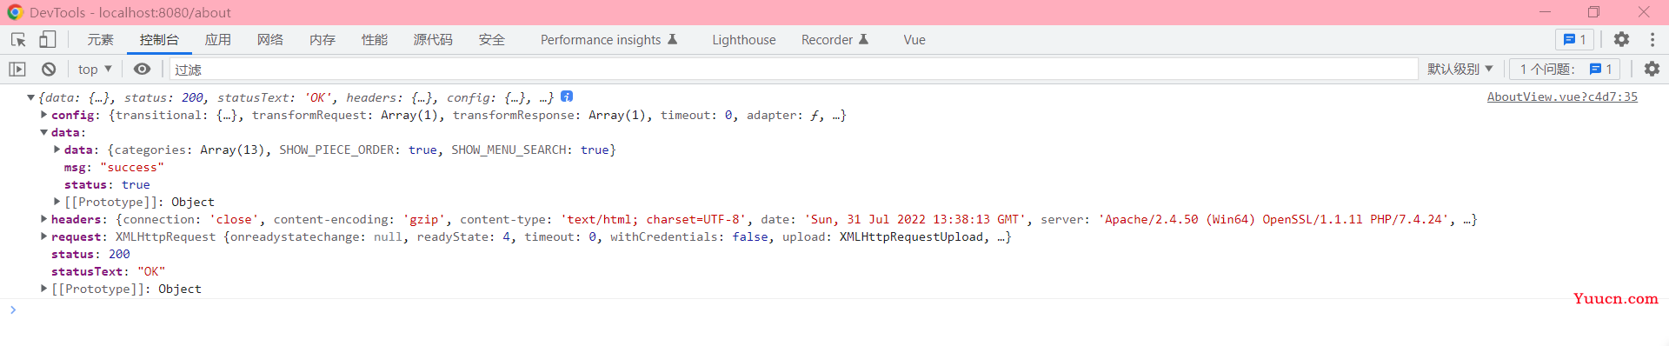Screen dimensions: 1669x346
Task: Activate the inspect element picker icon
Action: [x=18, y=39]
